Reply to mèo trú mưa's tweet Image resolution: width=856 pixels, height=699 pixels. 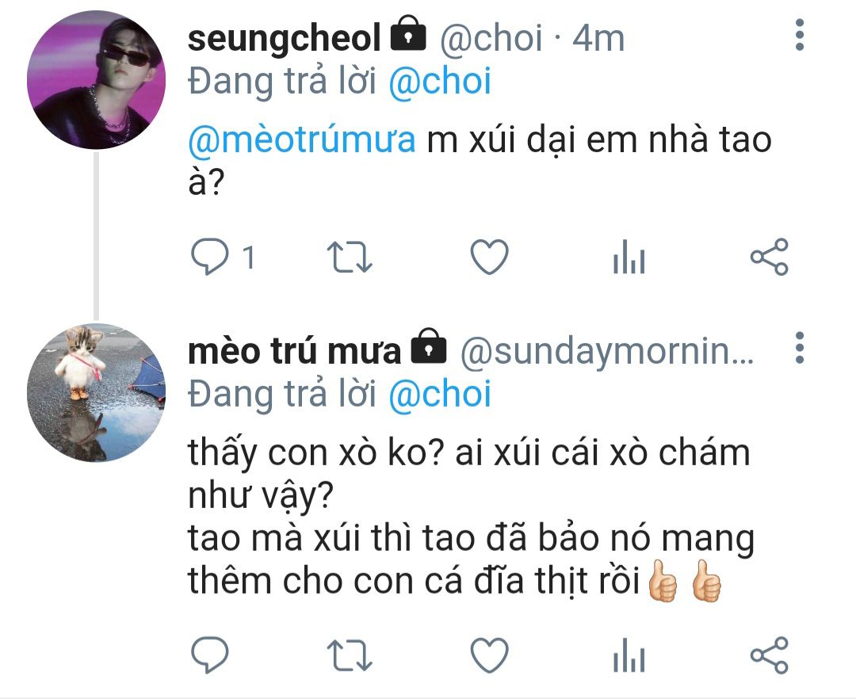click(209, 655)
